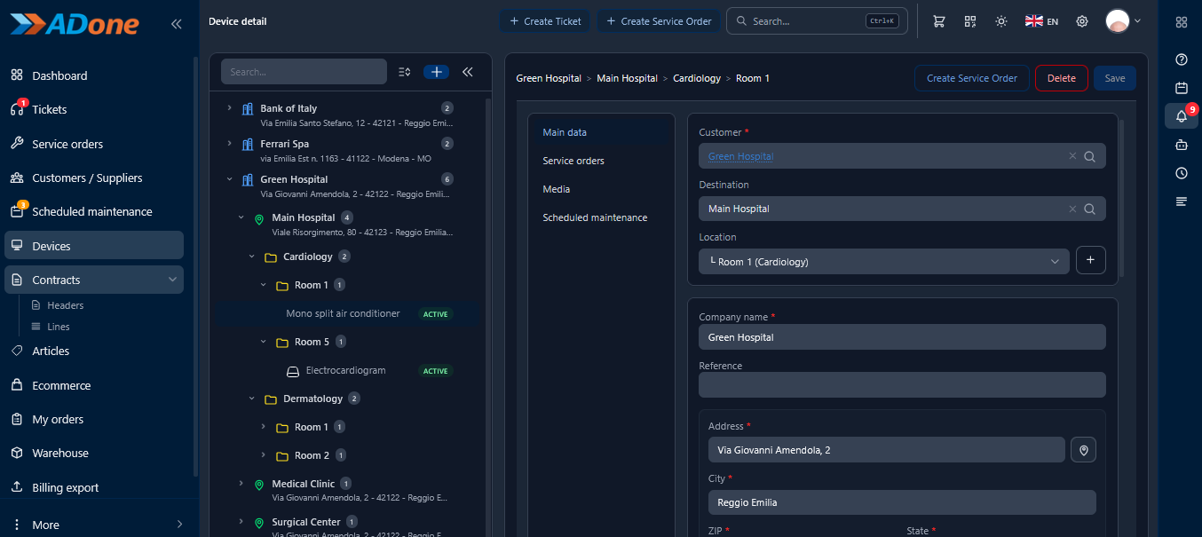The width and height of the screenshot is (1202, 537).
Task: Toggle light theme with sun icon
Action: (1001, 21)
